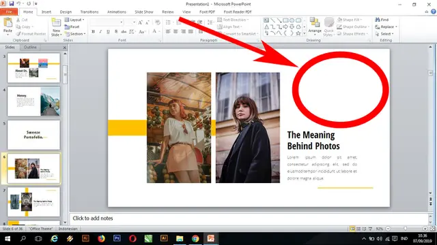Switch to the Design tab
Image resolution: width=437 pixels, height=245 pixels.
click(66, 12)
